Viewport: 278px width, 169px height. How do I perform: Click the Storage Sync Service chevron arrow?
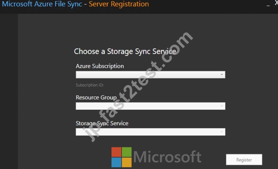(x=222, y=132)
